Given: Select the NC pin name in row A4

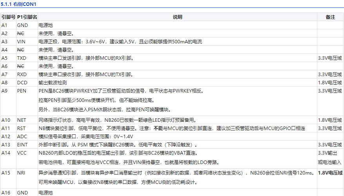Looking at the screenshot, I should click(21, 50).
